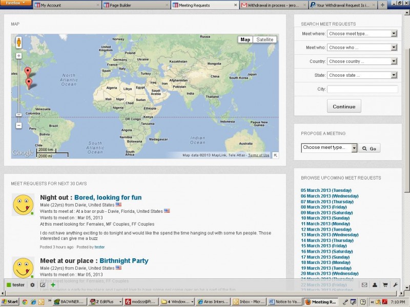This screenshot has height=307, width=410.
Task: Click smiley avatar of Night out request
Action: (x=23, y=205)
